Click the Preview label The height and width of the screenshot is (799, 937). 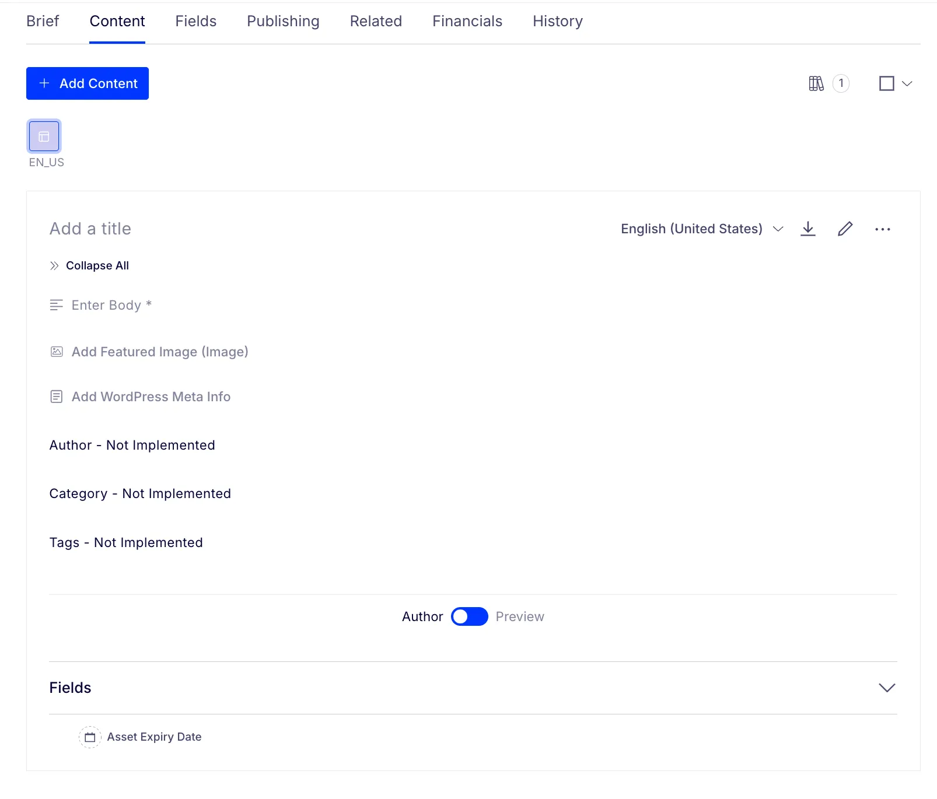520,616
